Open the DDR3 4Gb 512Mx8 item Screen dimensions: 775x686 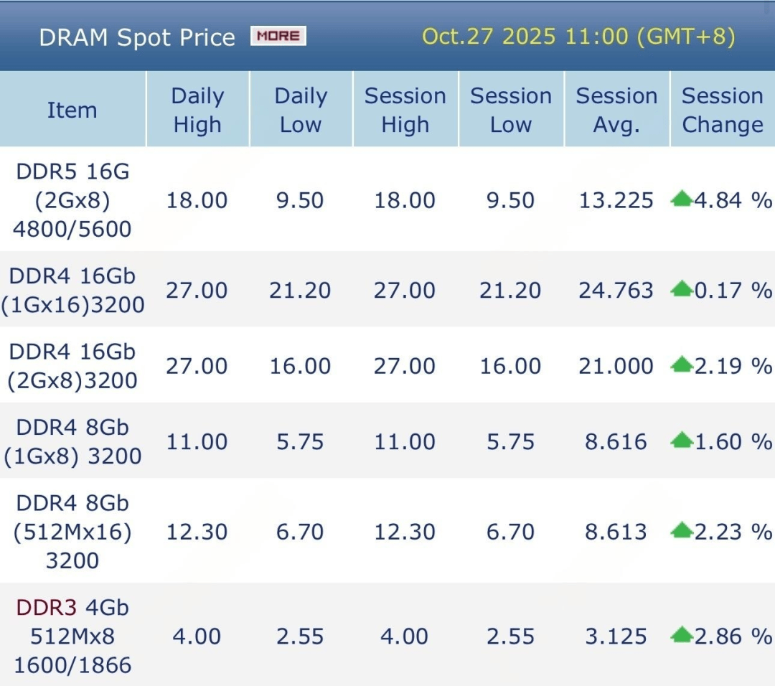[x=72, y=636]
